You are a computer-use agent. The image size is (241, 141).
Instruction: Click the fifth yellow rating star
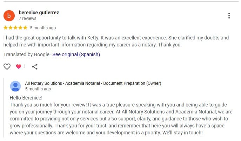pos(25,28)
